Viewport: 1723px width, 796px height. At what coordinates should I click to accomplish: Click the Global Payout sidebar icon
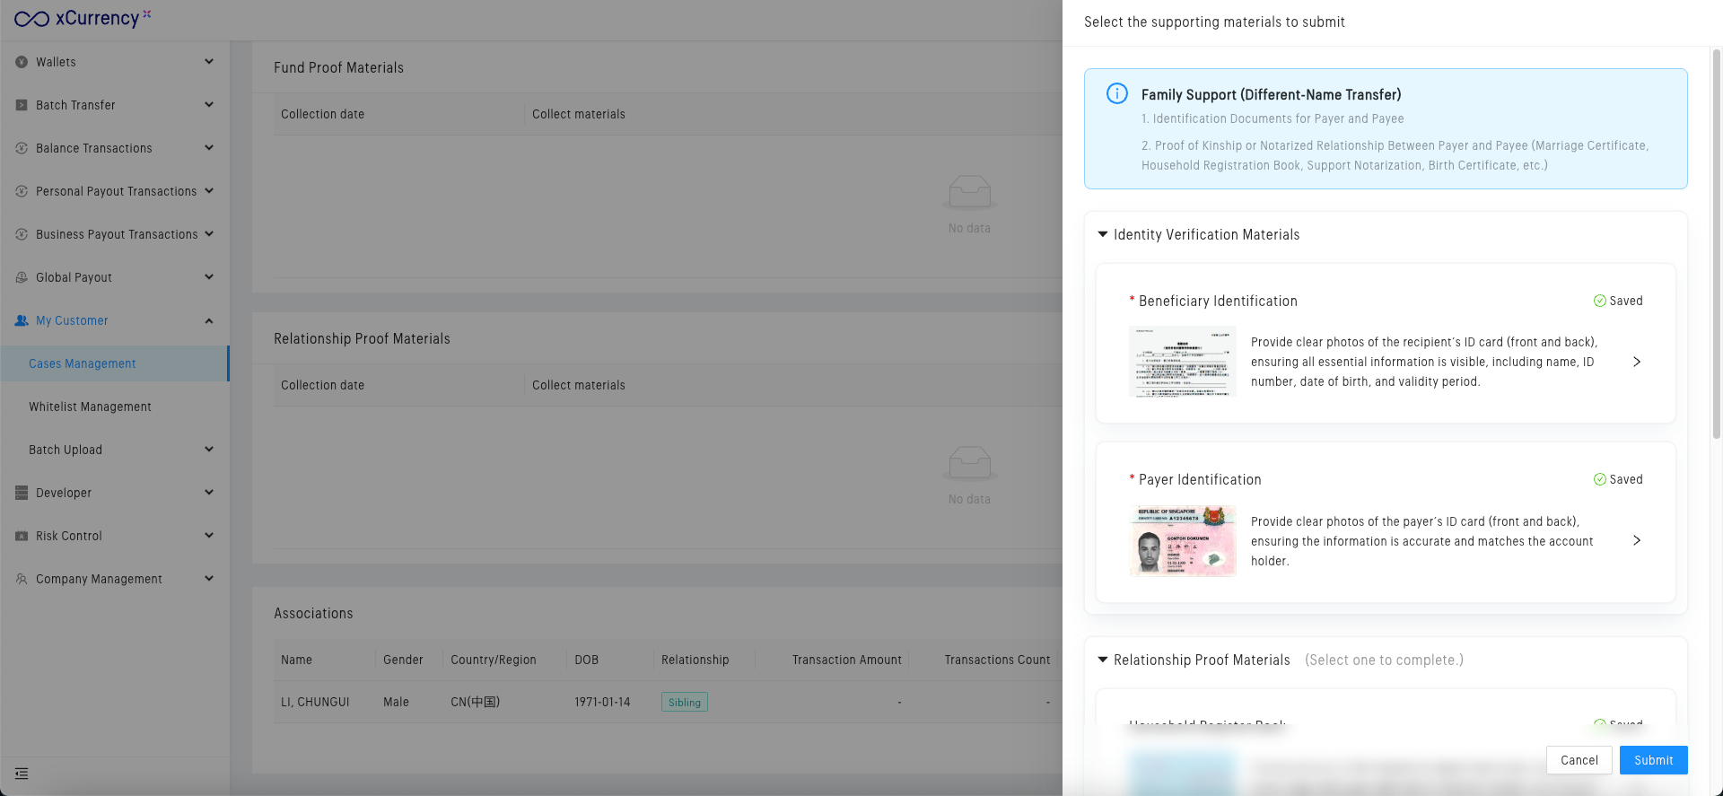pyautogui.click(x=22, y=277)
